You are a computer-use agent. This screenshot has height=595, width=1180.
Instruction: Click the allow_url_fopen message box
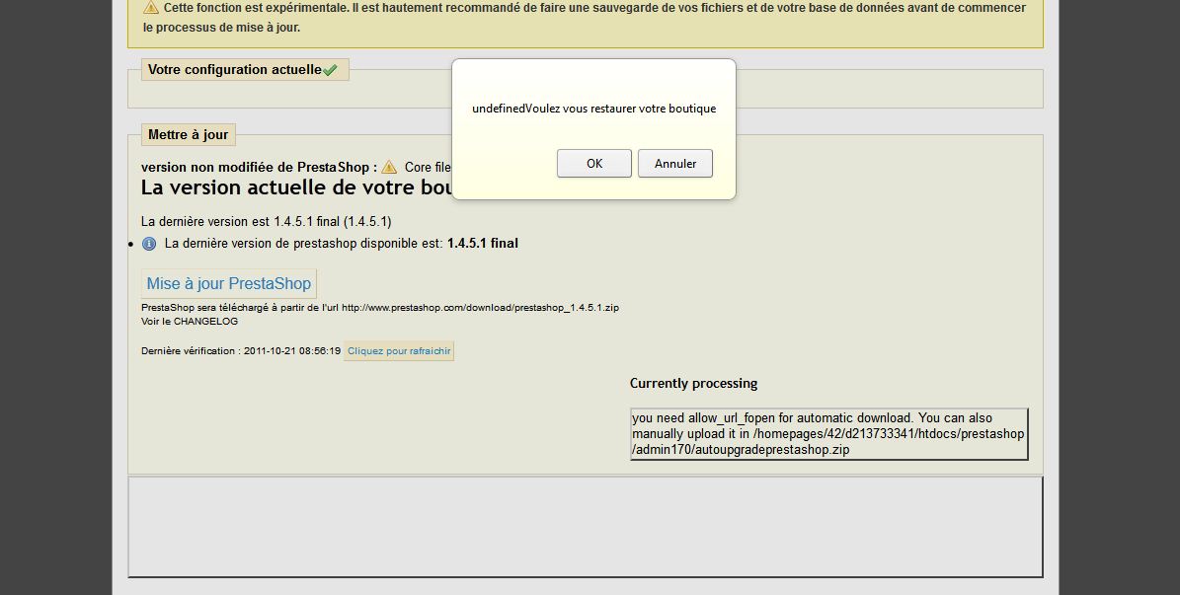(x=828, y=434)
